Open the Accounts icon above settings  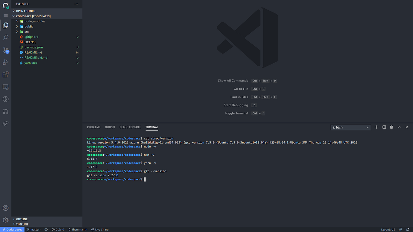6,208
